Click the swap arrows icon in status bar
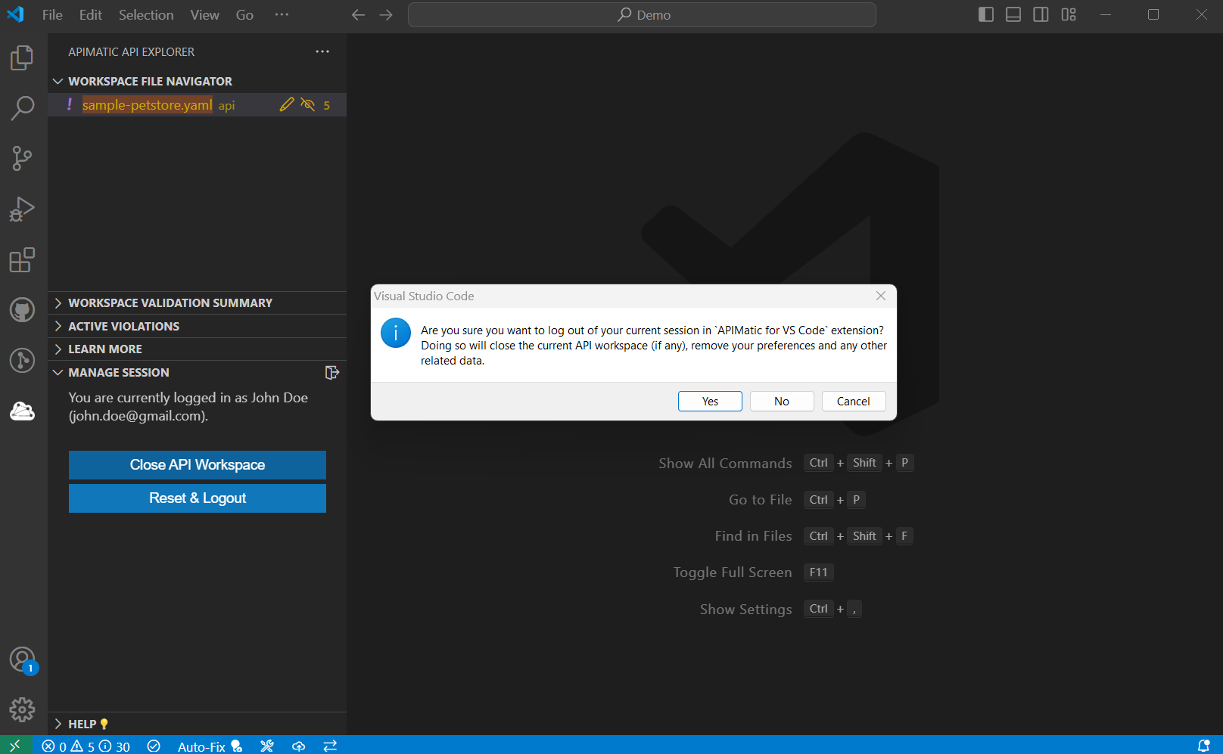Viewport: 1223px width, 754px height. tap(330, 746)
